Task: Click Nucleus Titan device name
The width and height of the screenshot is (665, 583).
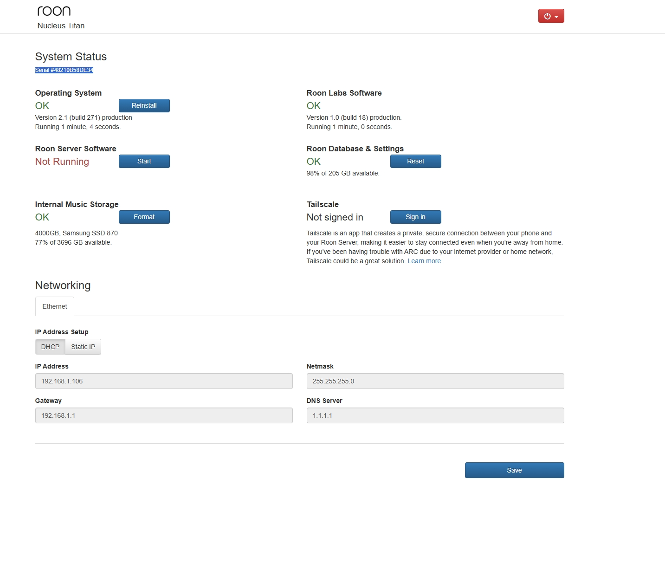Action: [61, 26]
